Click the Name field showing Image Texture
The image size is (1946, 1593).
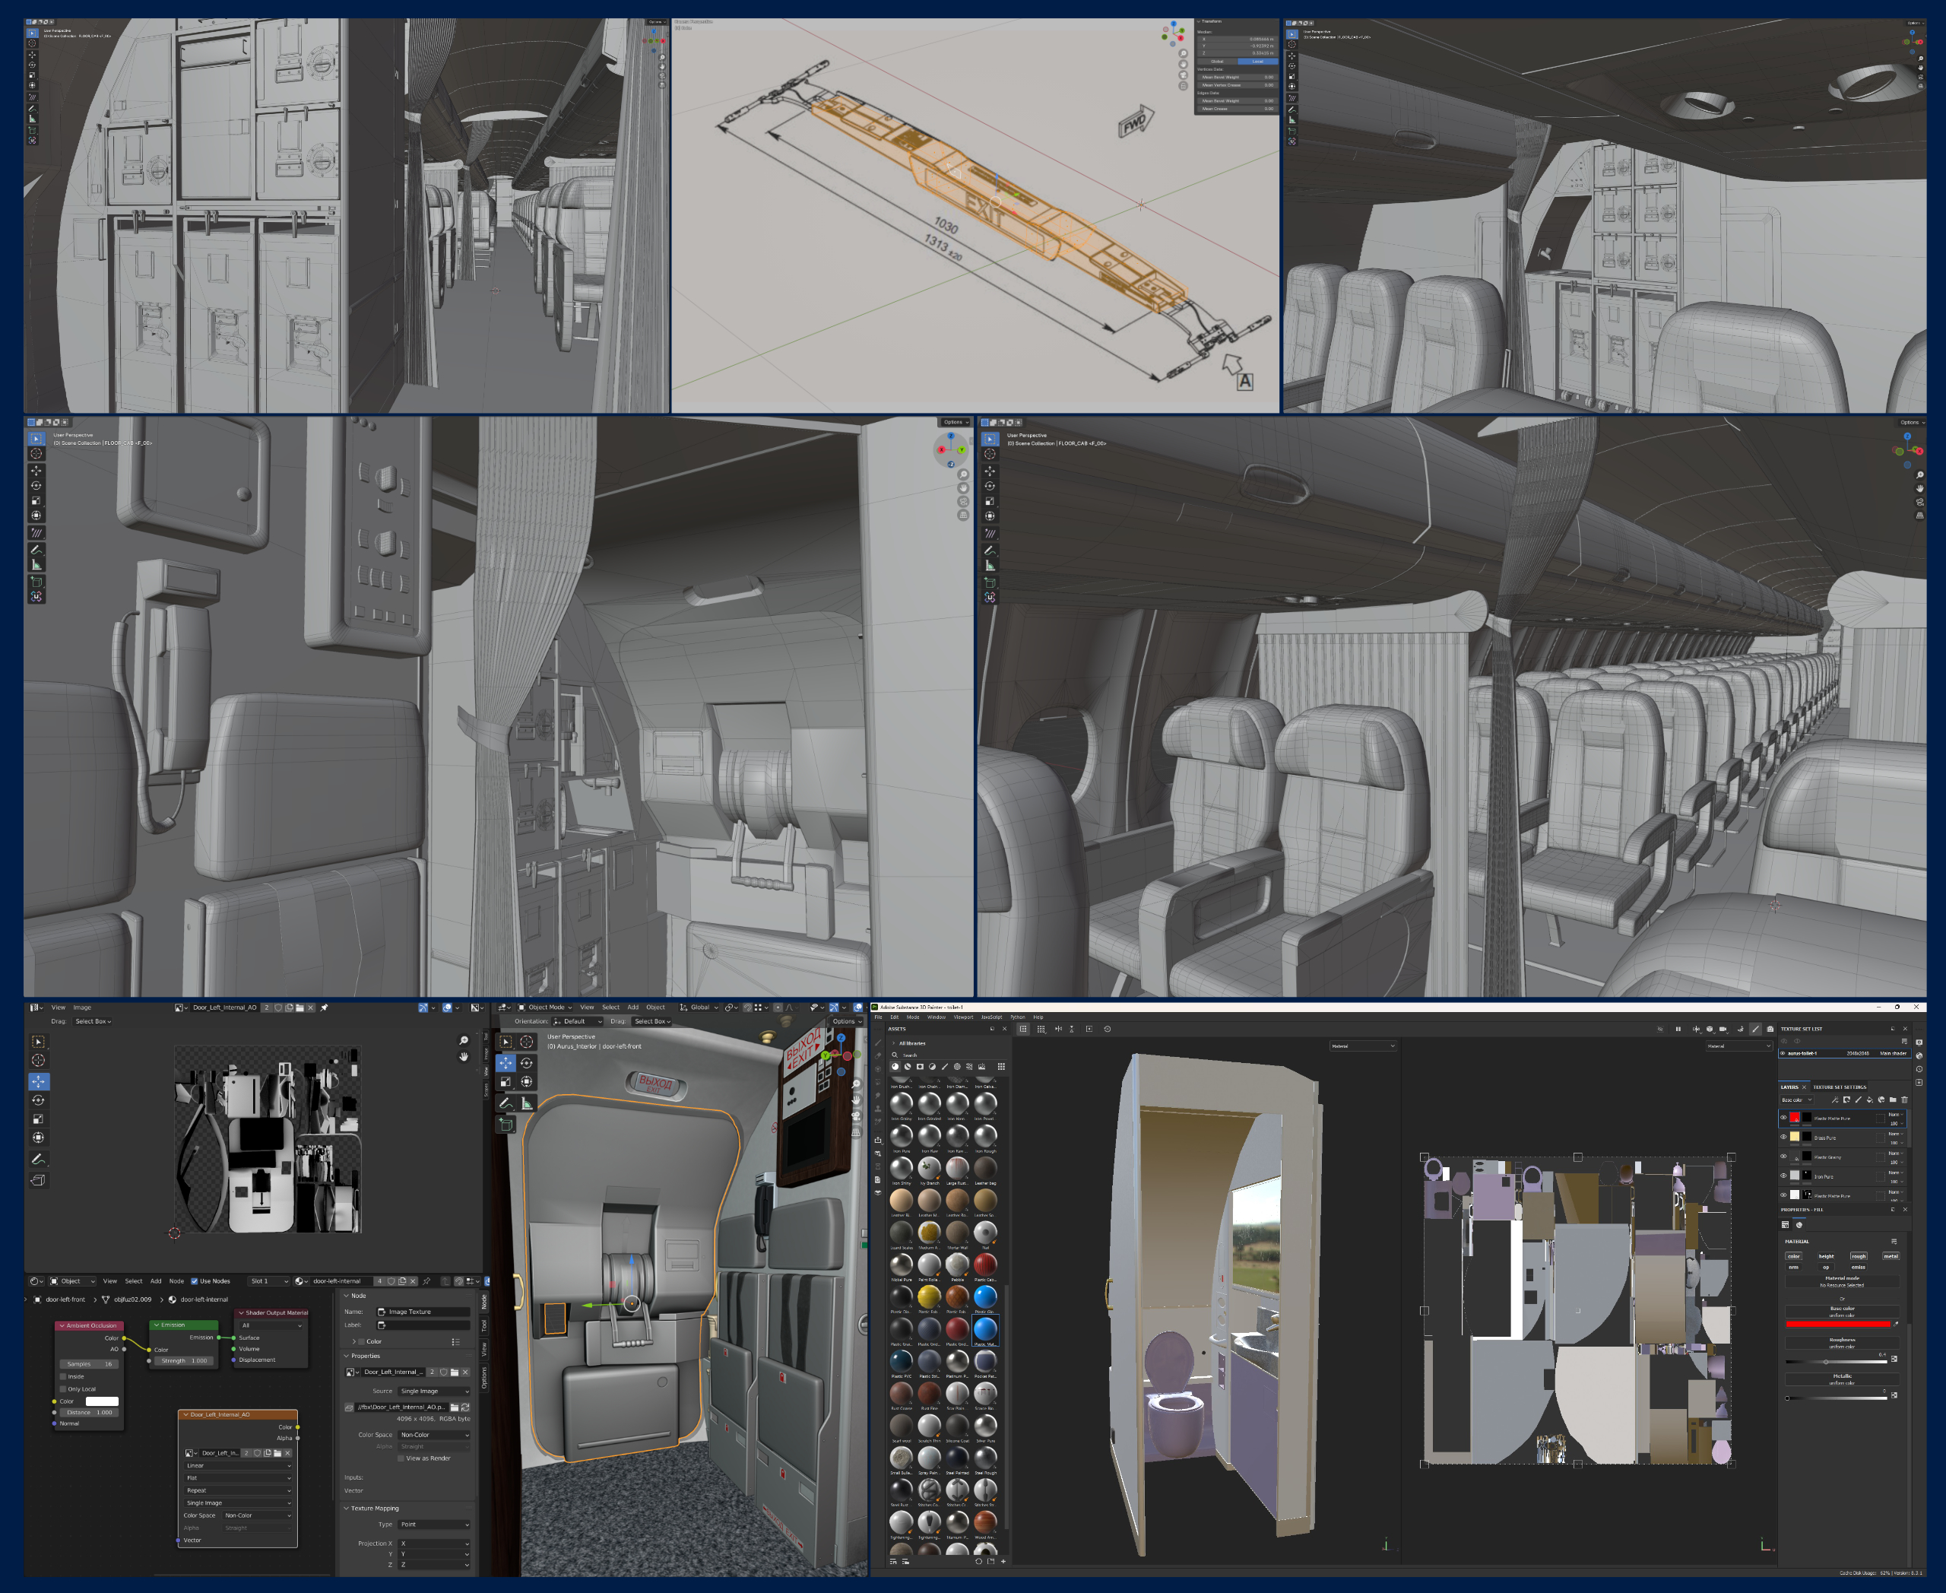click(423, 1312)
